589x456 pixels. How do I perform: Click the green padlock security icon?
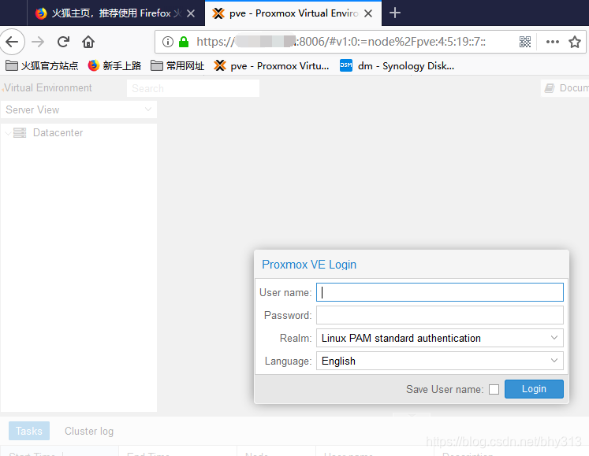[184, 42]
